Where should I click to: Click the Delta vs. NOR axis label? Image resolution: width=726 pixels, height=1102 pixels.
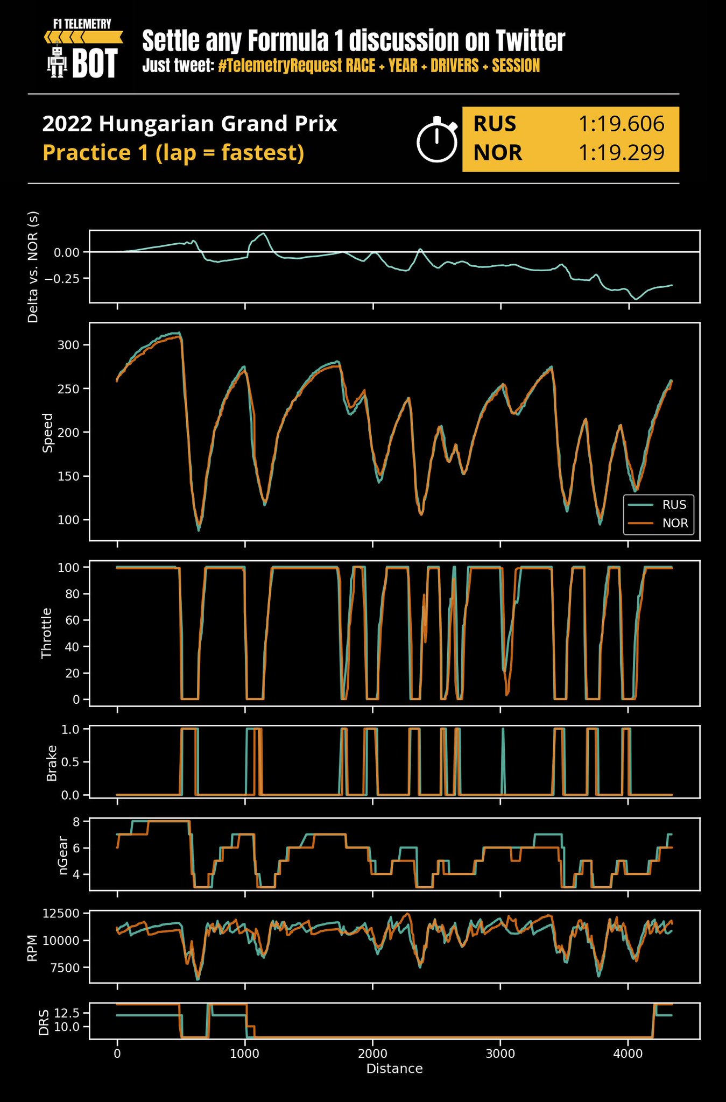(x=33, y=267)
